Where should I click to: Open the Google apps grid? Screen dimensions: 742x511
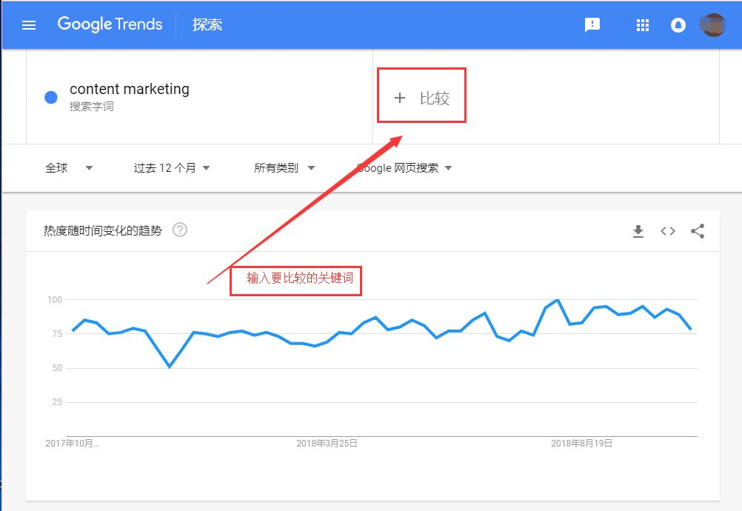[642, 25]
